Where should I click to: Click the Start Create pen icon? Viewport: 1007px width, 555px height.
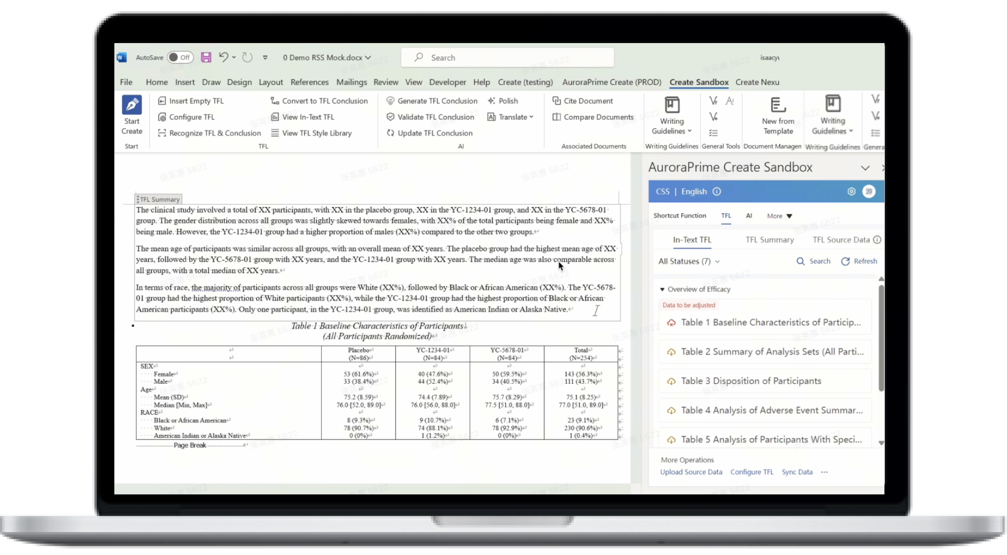pos(131,105)
